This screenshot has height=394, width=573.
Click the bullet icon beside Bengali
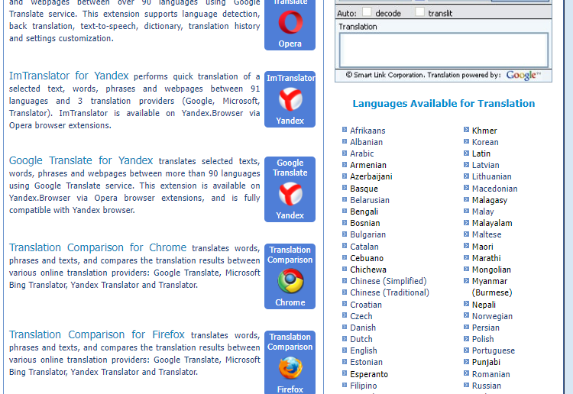pos(345,211)
